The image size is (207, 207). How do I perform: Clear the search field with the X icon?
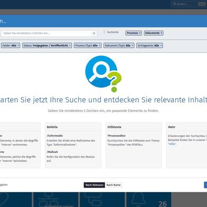tap(94, 33)
